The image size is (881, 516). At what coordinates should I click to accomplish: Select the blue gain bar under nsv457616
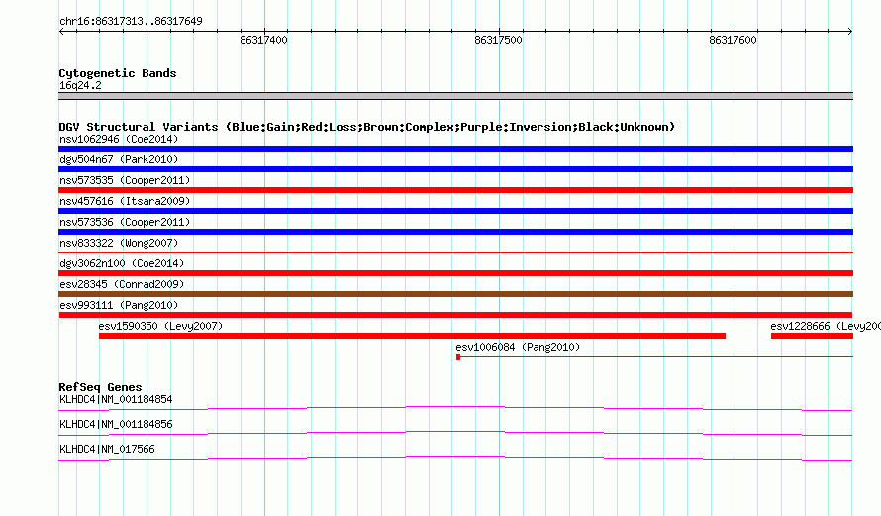coord(455,211)
